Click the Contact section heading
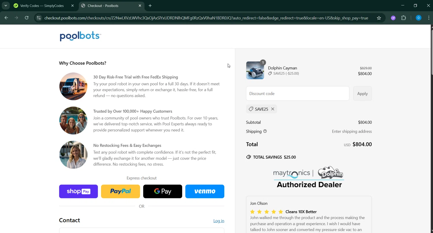Viewport: 433px width, 233px height. (x=70, y=220)
